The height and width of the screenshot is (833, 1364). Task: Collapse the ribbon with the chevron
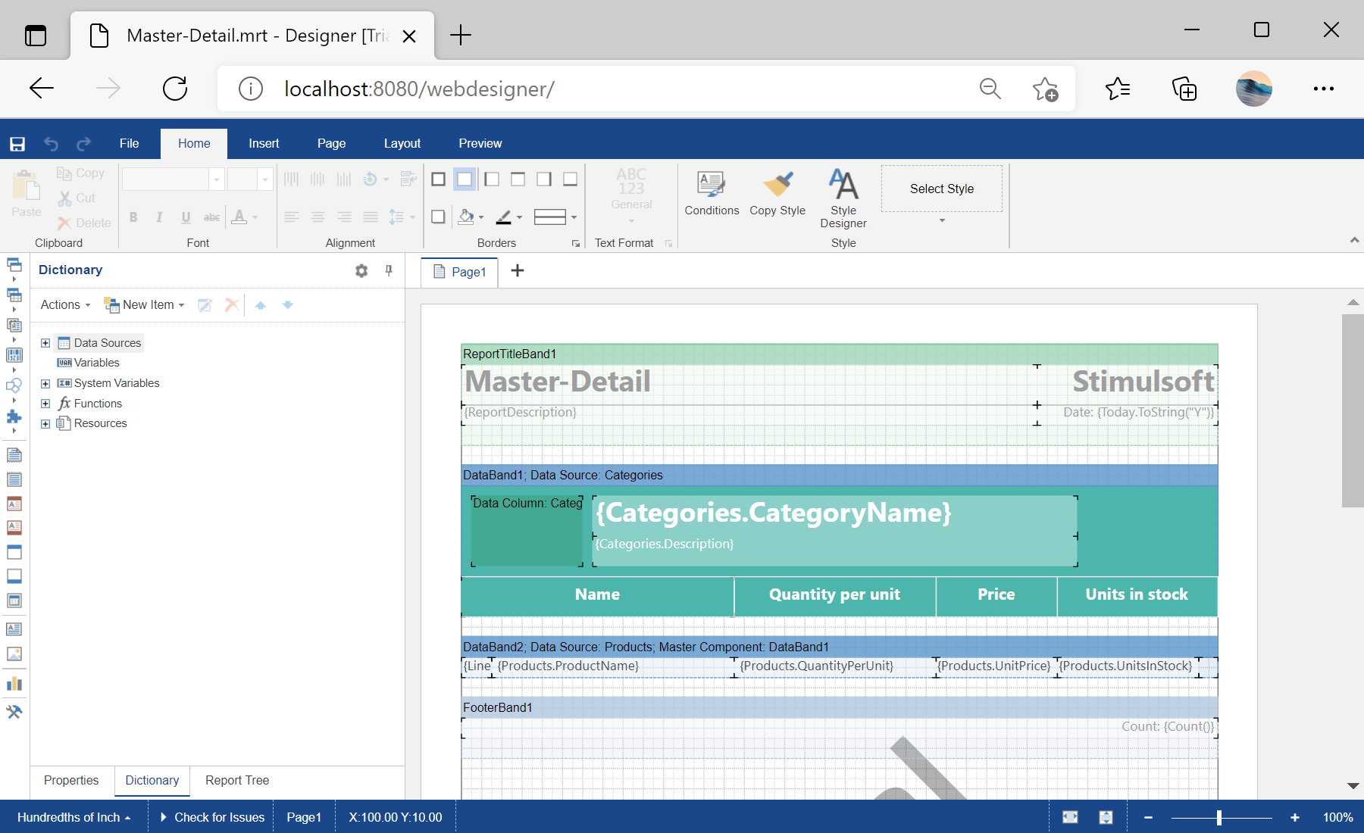click(1354, 240)
